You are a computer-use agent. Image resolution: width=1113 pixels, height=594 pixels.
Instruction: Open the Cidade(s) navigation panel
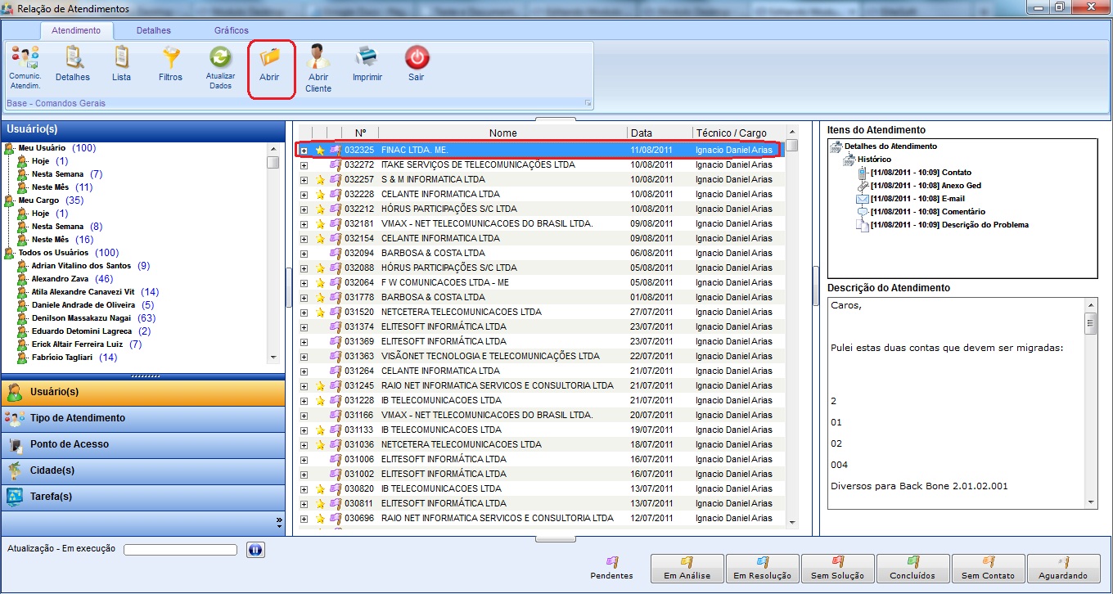tap(52, 470)
